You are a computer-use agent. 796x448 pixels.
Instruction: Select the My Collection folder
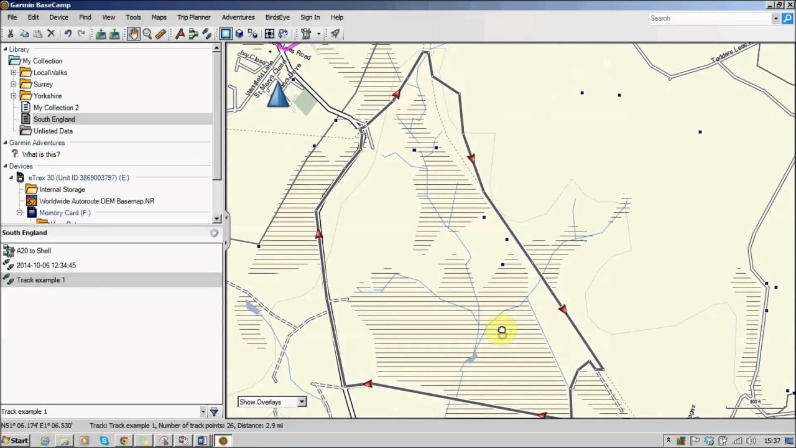(42, 61)
